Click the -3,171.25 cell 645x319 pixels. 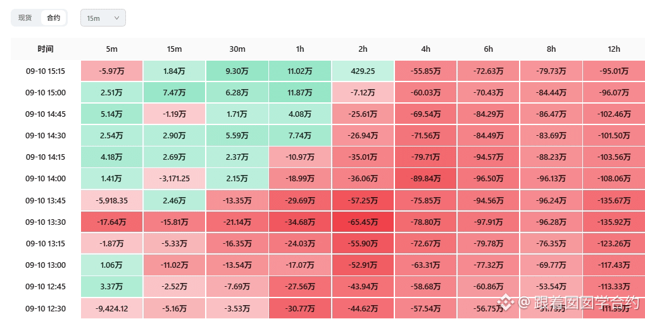coord(175,179)
